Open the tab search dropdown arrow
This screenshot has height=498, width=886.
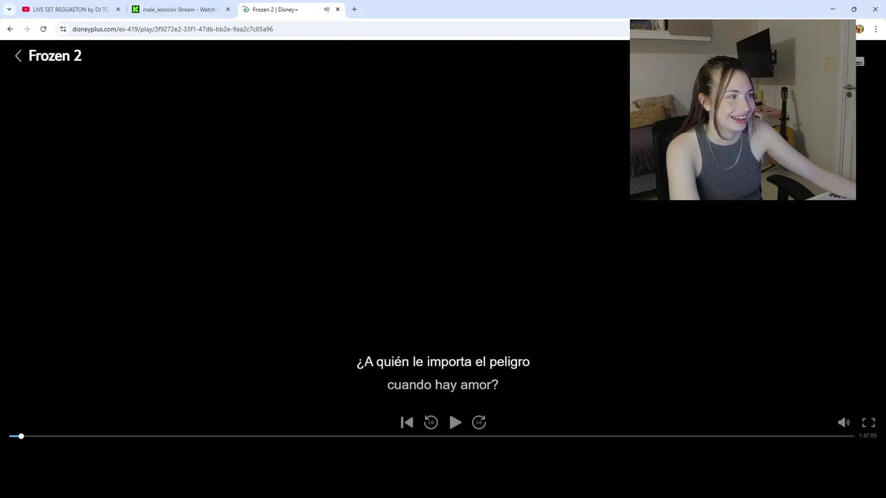[x=9, y=10]
